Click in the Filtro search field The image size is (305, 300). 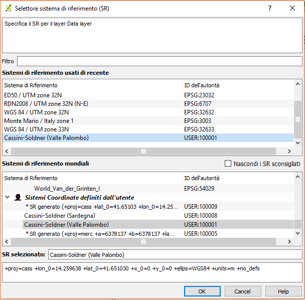point(159,61)
